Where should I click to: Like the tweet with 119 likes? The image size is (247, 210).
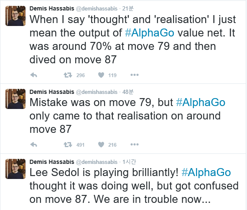coord(101,75)
